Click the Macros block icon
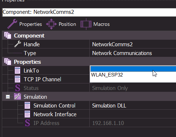 86,24
